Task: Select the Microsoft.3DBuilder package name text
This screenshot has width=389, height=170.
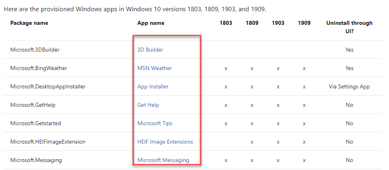Action: 35,50
